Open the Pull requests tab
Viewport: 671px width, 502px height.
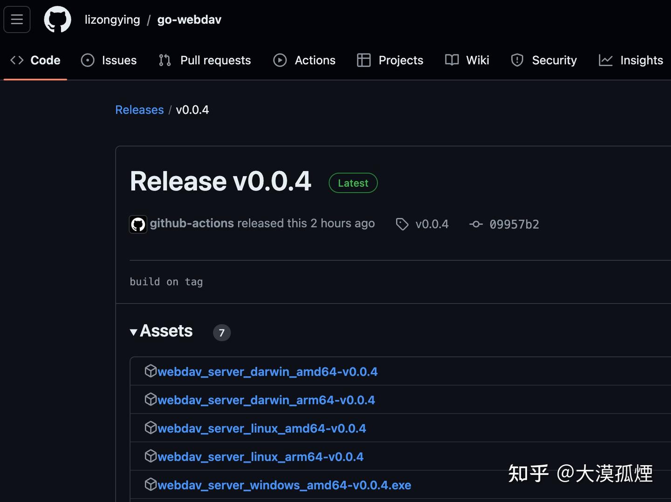coord(205,60)
